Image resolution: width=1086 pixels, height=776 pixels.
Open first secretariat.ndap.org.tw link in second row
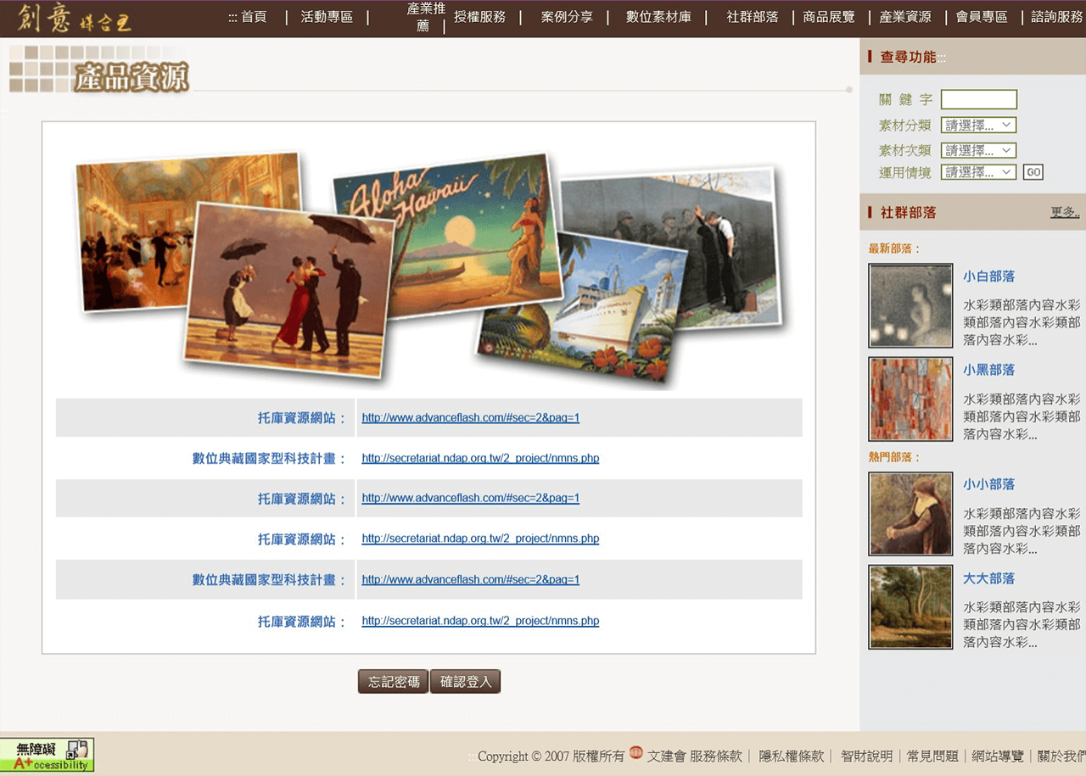480,458
